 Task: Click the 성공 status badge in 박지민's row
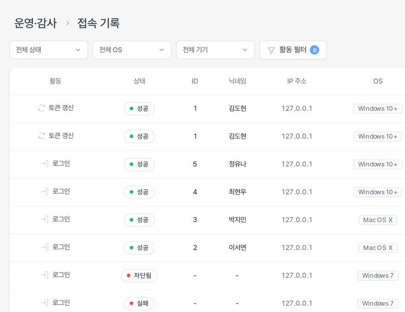139,220
